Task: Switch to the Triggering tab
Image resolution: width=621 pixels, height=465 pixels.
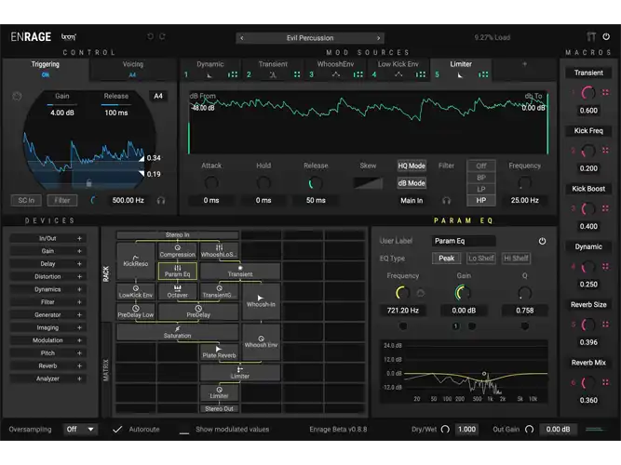Action: [x=45, y=69]
